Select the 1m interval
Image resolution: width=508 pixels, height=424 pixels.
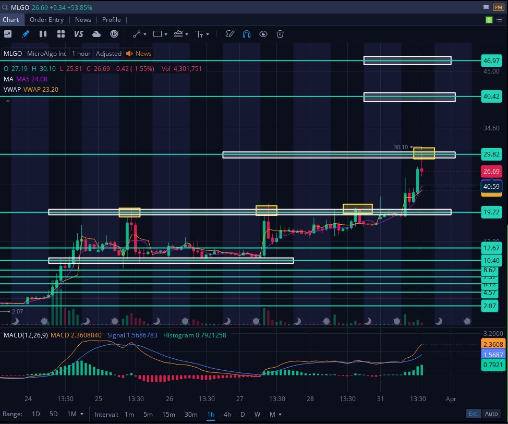pos(129,414)
